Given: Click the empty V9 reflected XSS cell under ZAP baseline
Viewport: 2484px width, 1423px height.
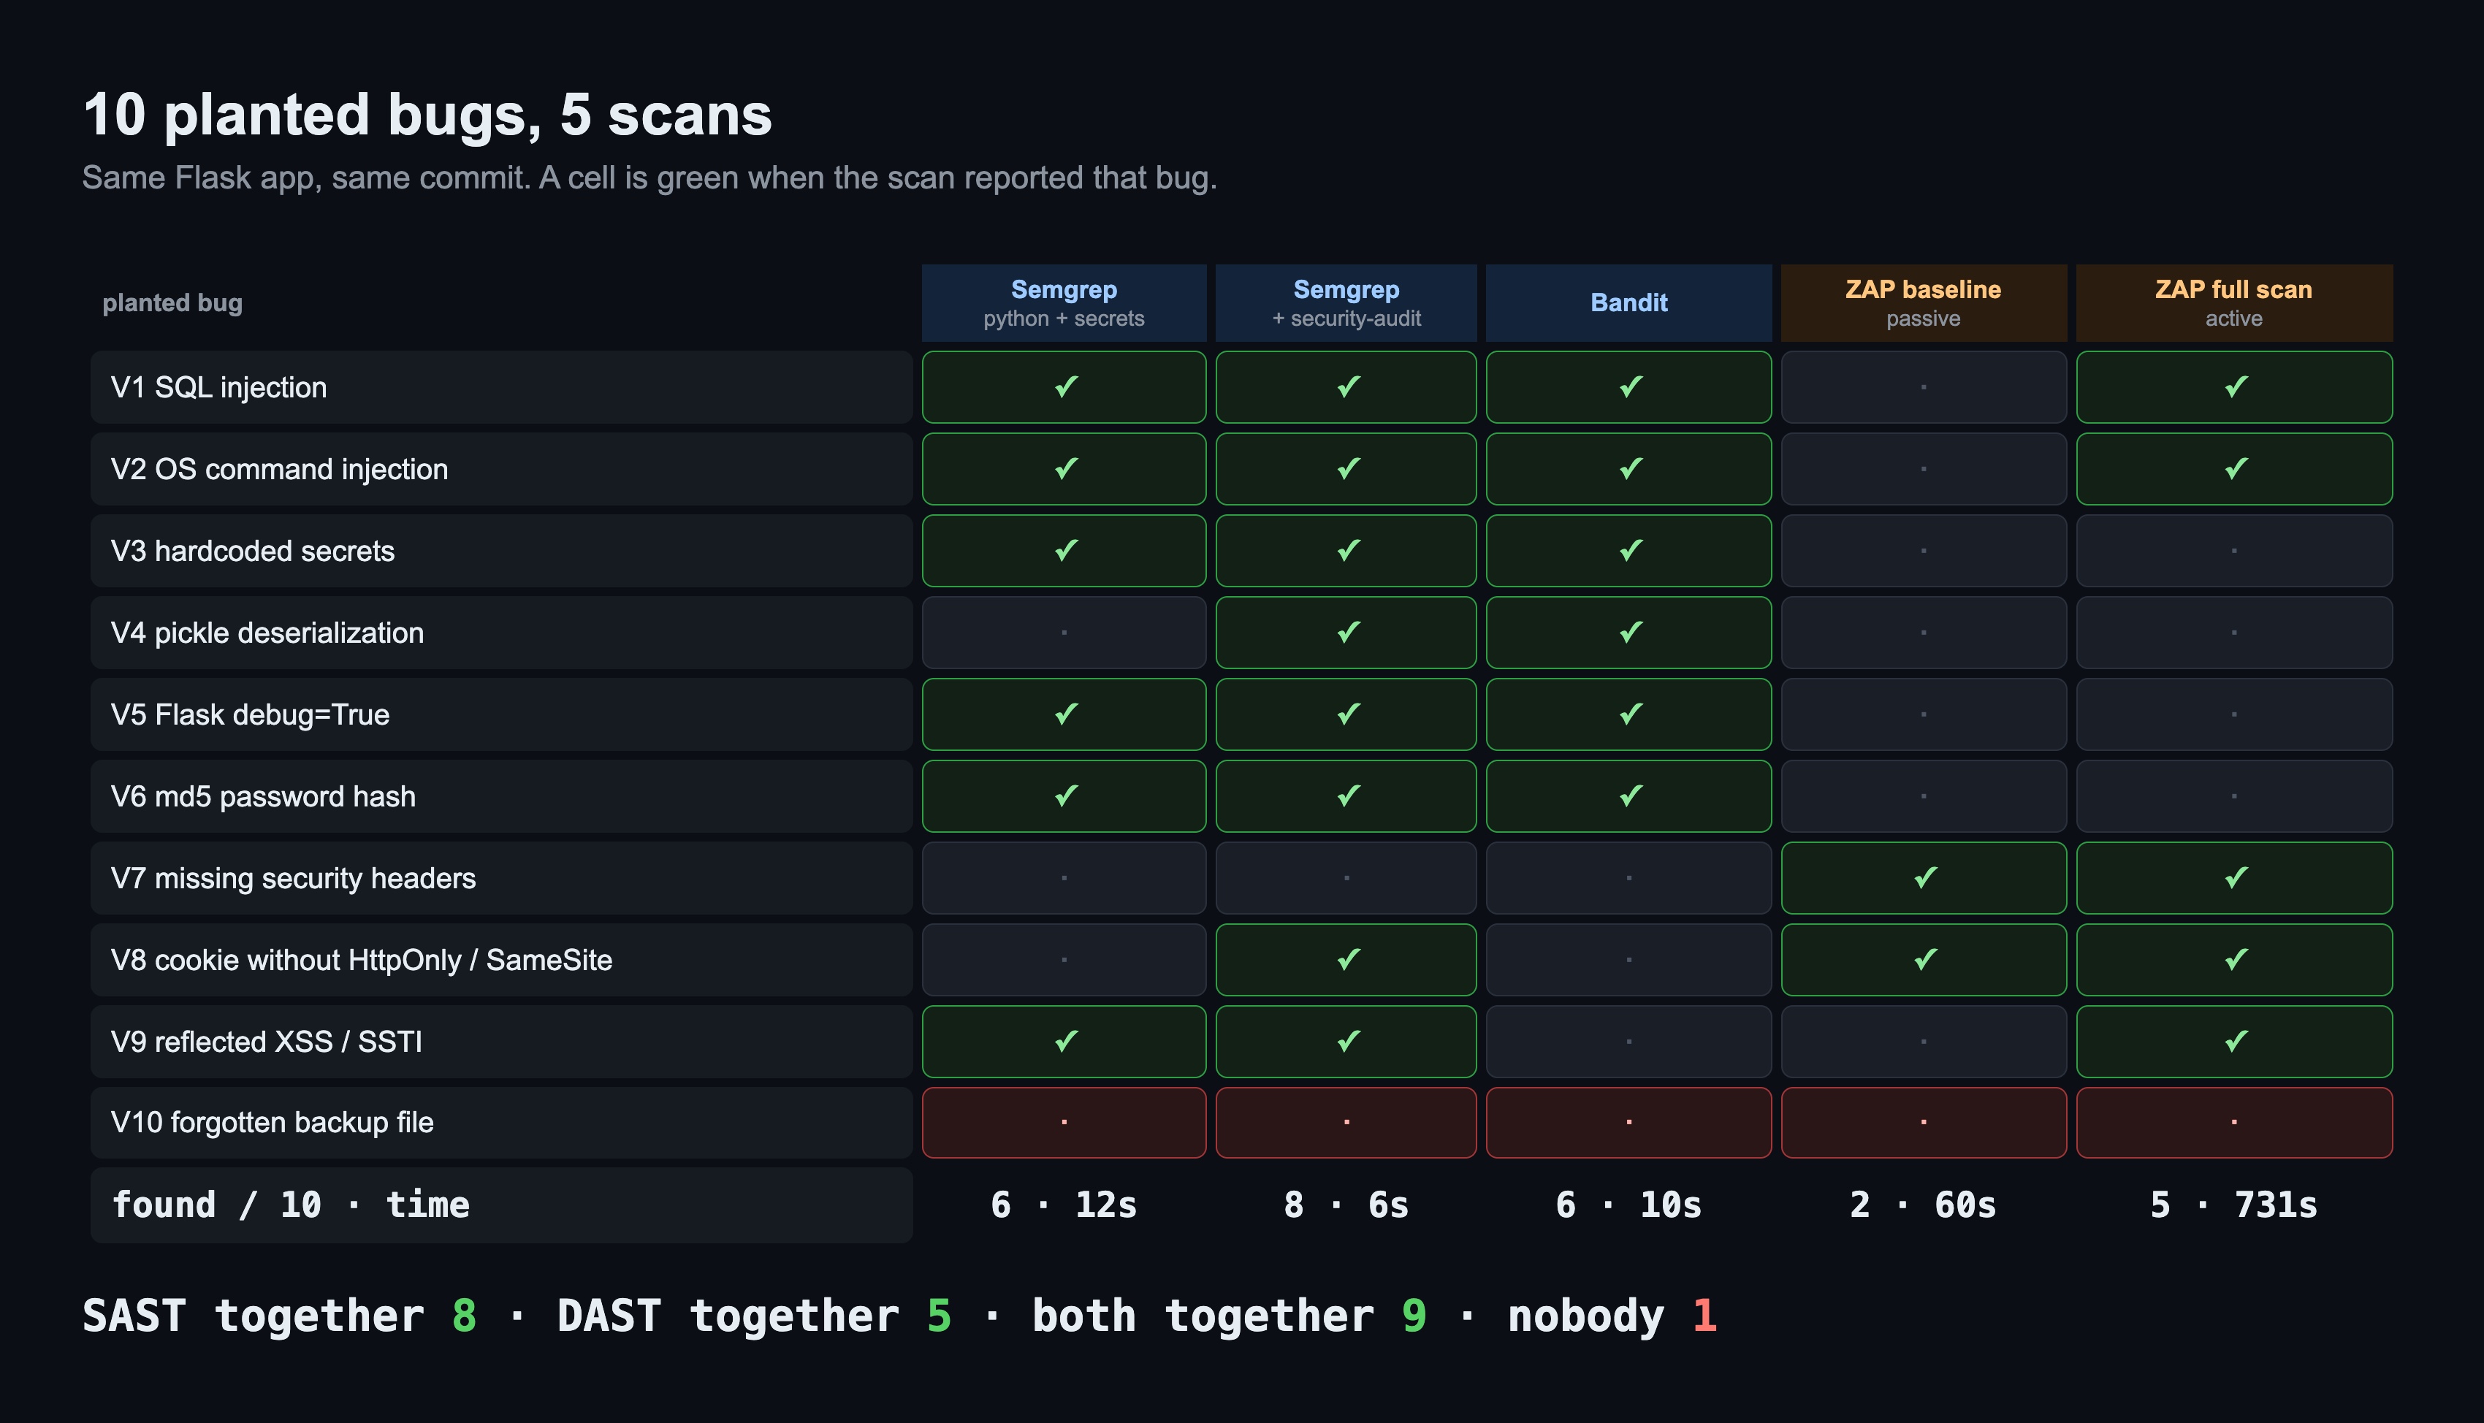Looking at the screenshot, I should 1924,1041.
